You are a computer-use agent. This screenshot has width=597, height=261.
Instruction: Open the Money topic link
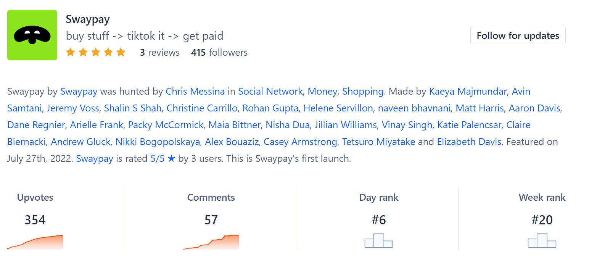pyautogui.click(x=322, y=92)
